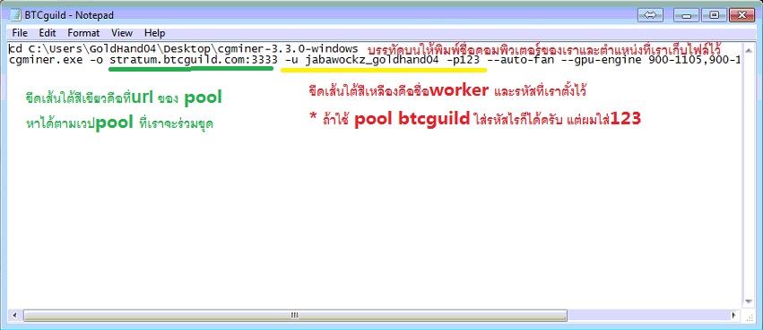The height and width of the screenshot is (330, 763).
Task: Click the text cgminer.exe
Action: pos(47,60)
